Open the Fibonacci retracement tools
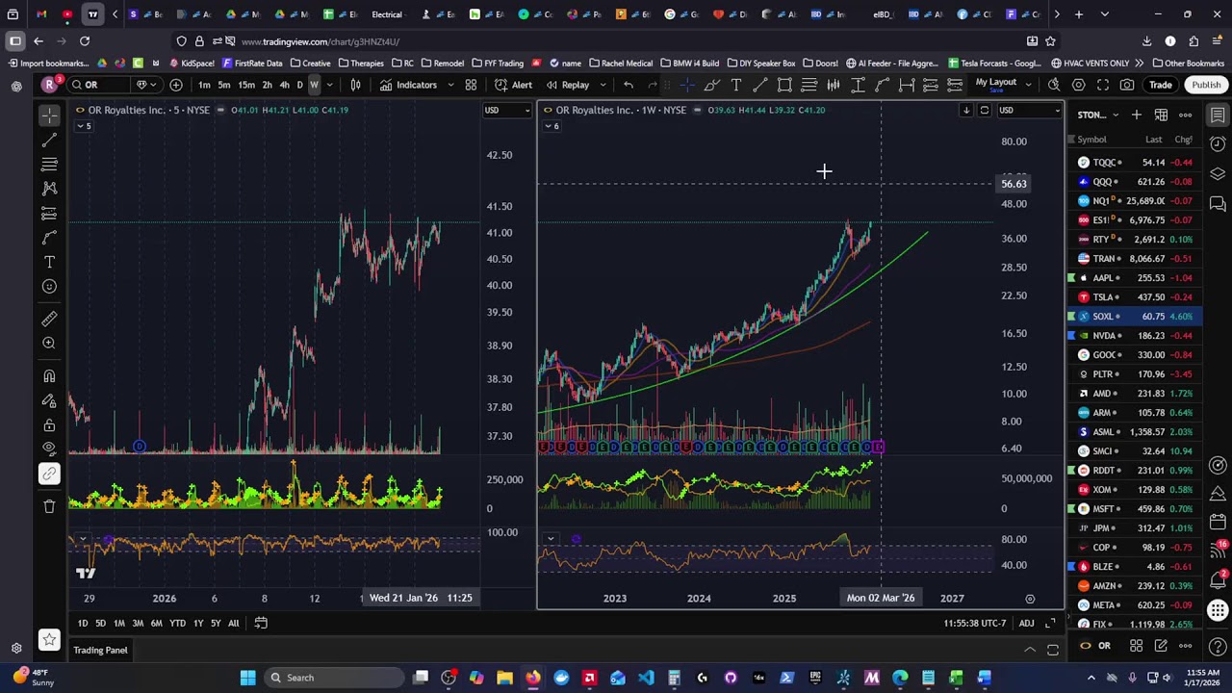This screenshot has width=1232, height=693. (49, 165)
